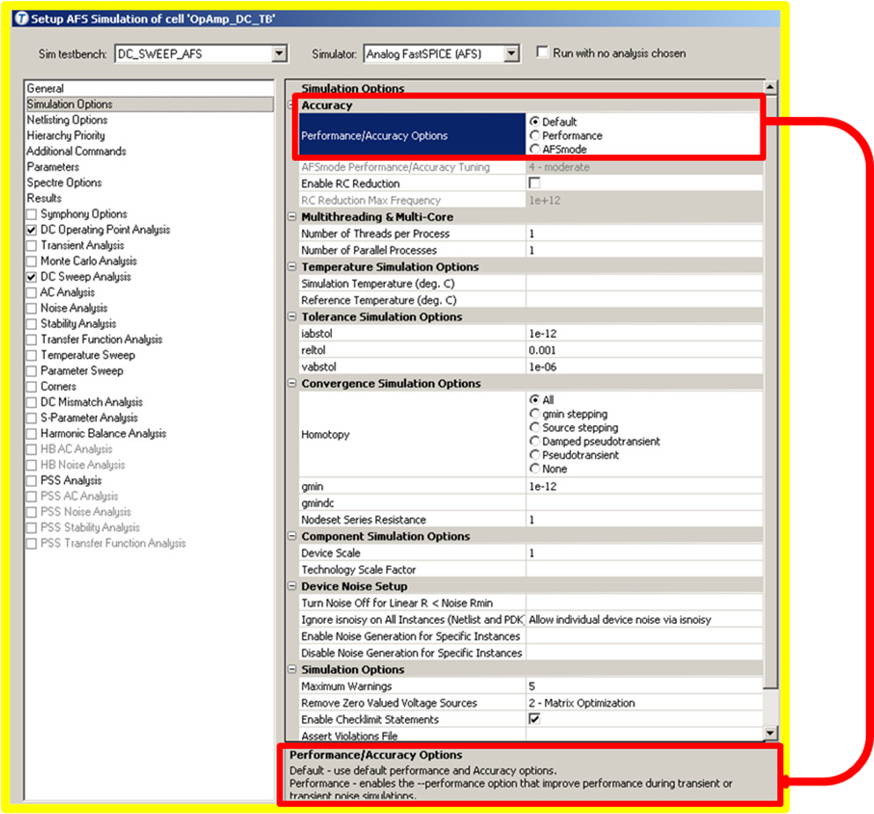The width and height of the screenshot is (874, 814).
Task: Enable AC Analysis checkbox
Action: click(x=32, y=292)
